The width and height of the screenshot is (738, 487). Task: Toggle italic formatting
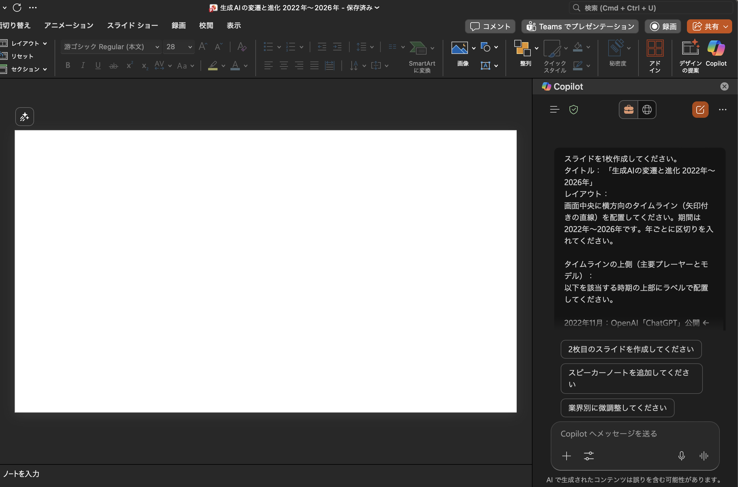(x=83, y=66)
